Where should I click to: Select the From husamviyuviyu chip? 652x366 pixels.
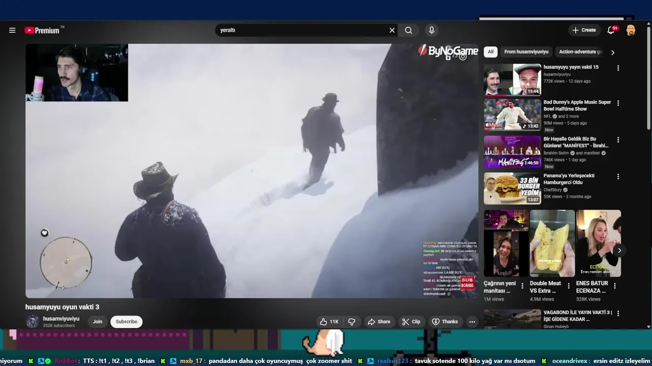[x=526, y=52]
